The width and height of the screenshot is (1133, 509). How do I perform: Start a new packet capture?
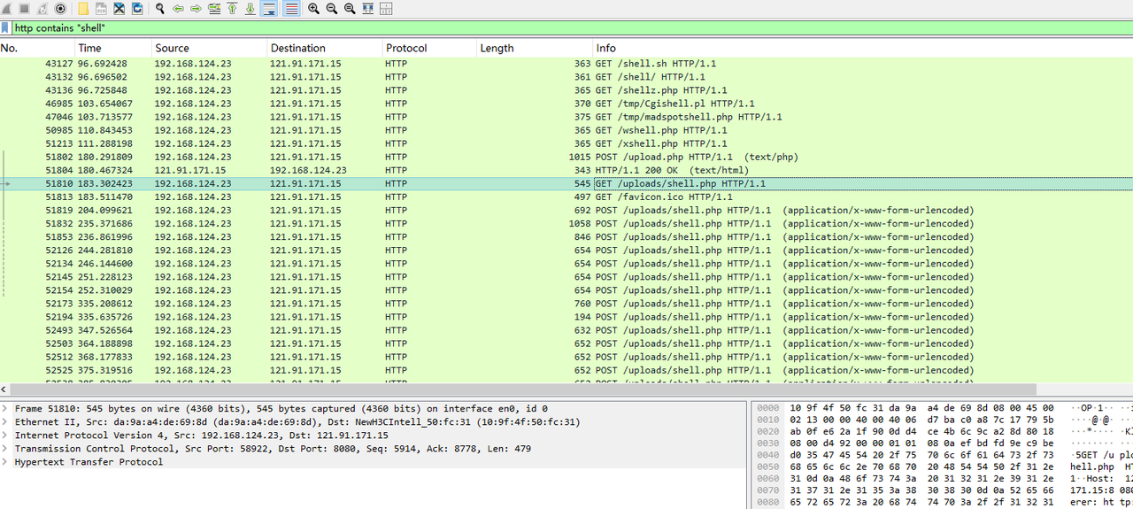(x=6, y=9)
